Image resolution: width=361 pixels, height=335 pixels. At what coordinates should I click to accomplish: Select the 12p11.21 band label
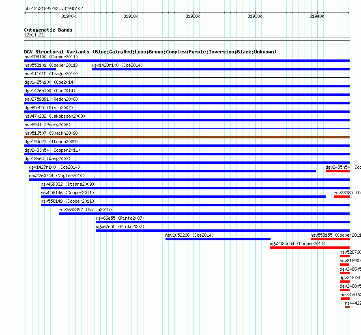point(34,35)
